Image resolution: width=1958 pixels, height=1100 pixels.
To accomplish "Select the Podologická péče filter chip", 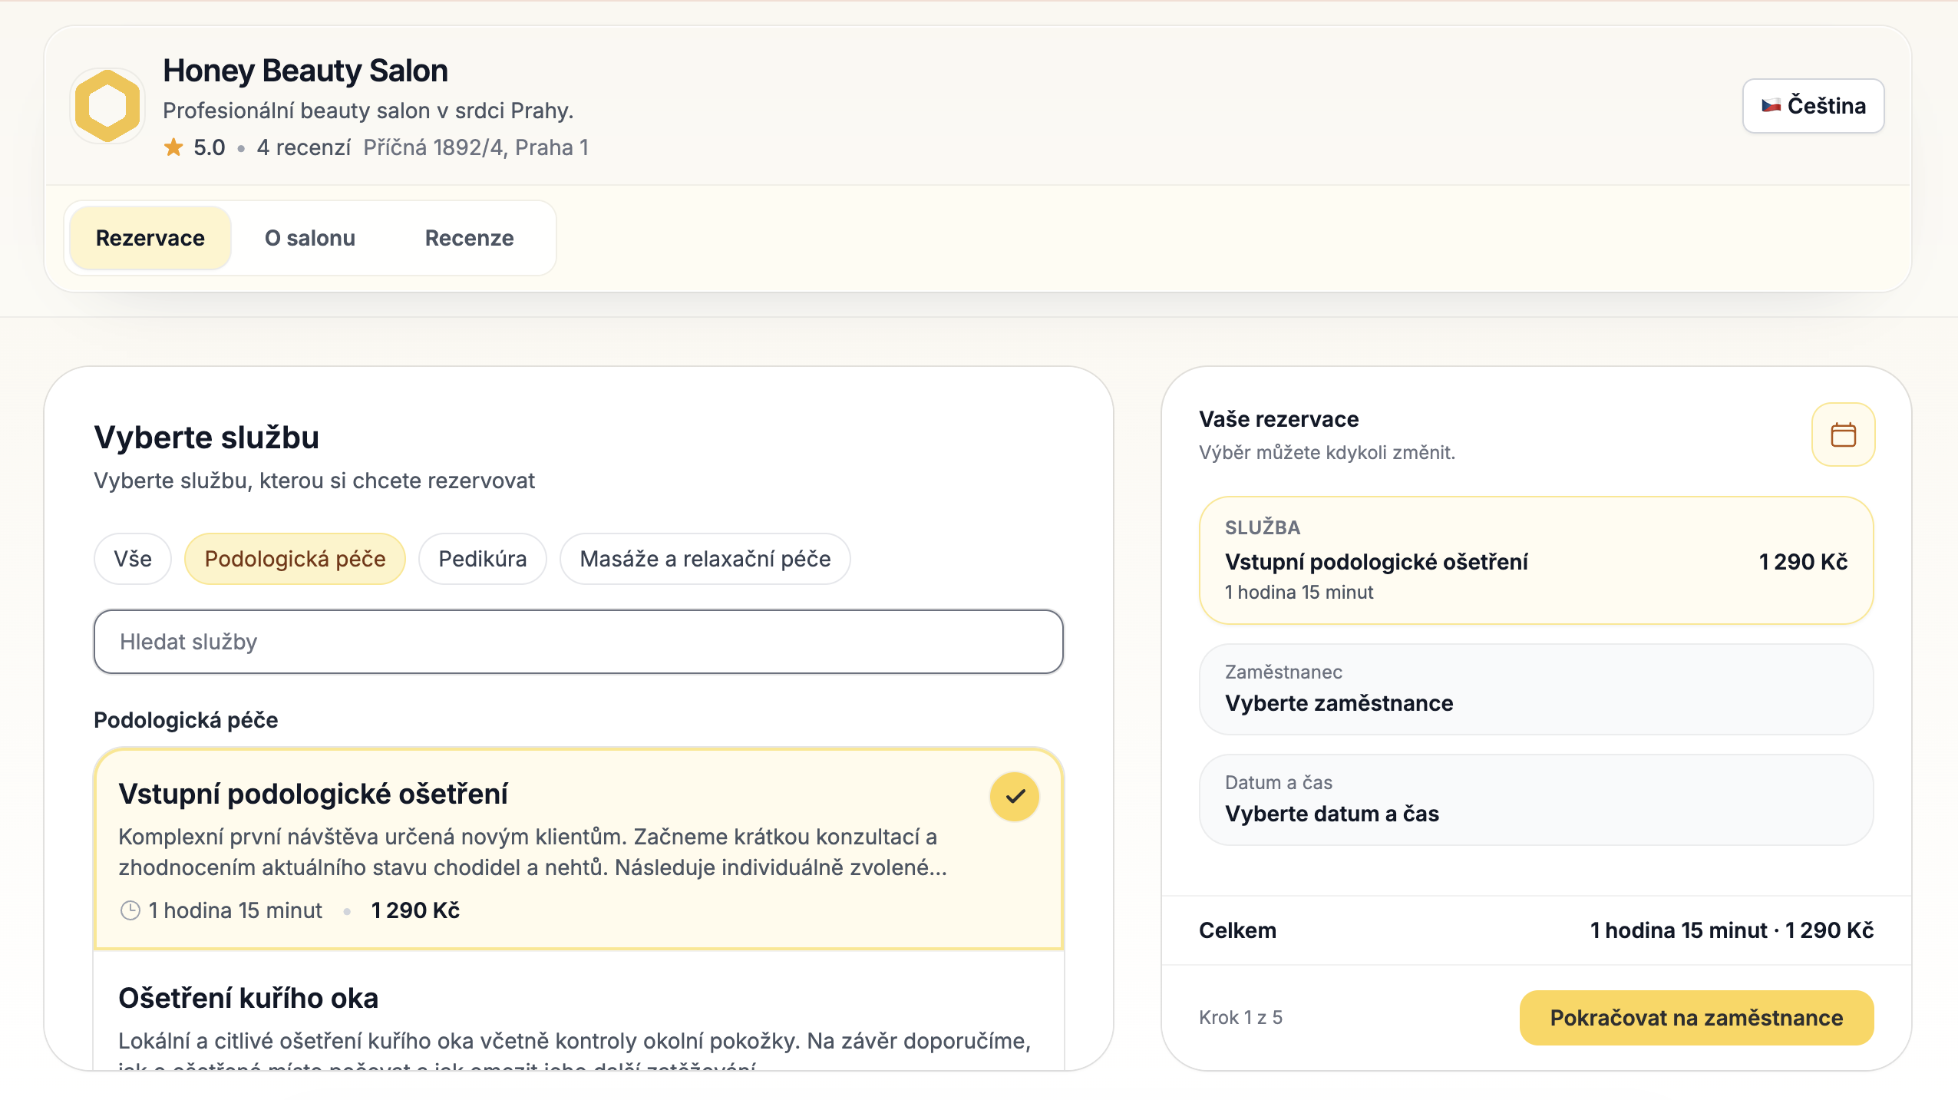I will 295,559.
